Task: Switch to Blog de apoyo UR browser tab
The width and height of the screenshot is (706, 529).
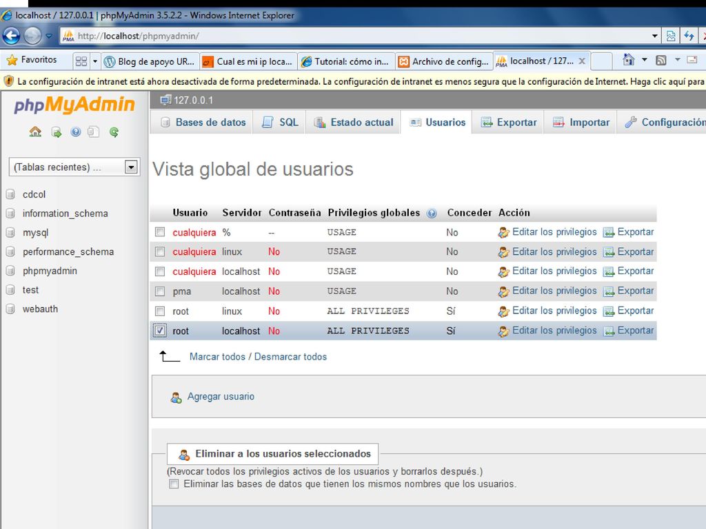Action: click(x=150, y=61)
